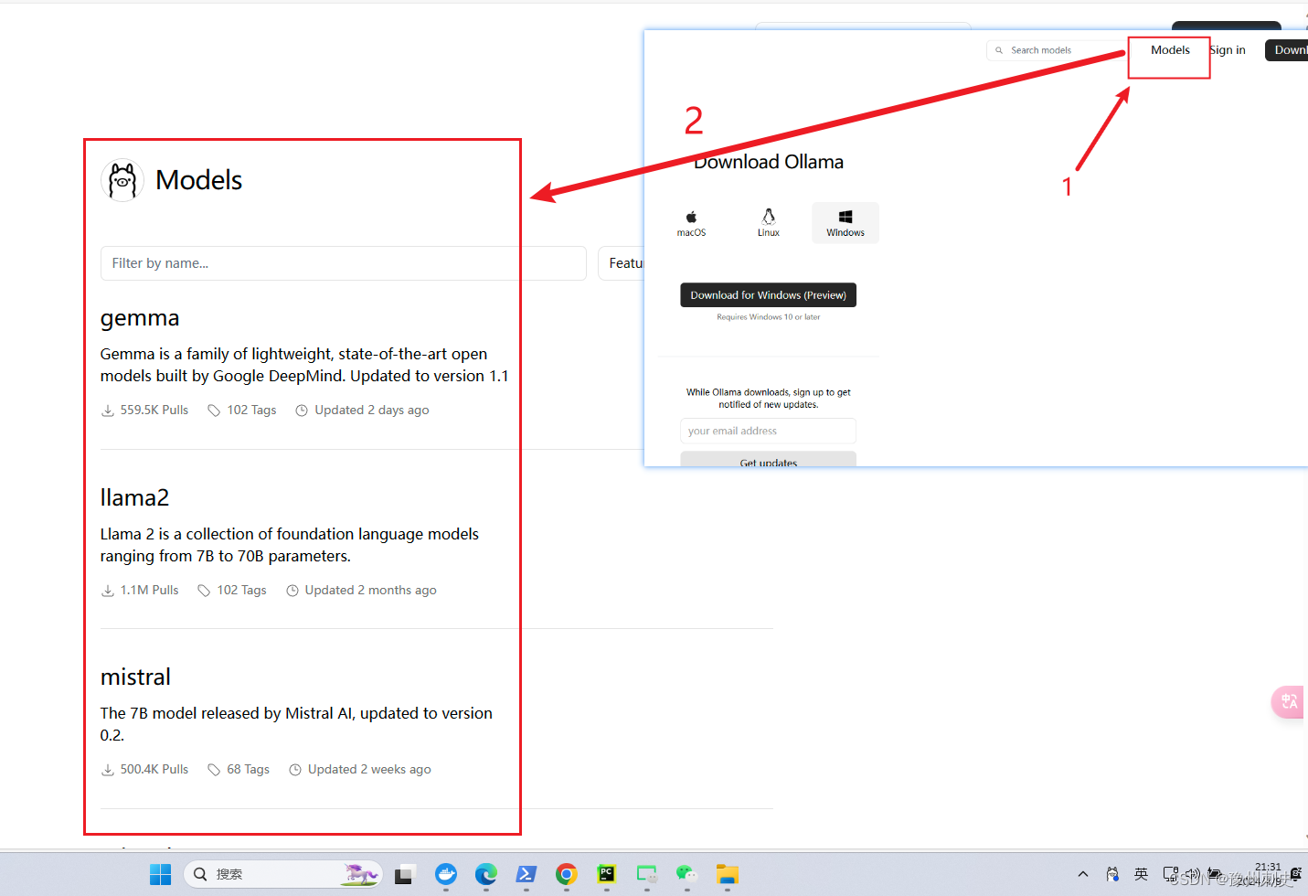Screen dimensions: 1308x896
Task: Focus the Filter by name field
Action: [344, 263]
